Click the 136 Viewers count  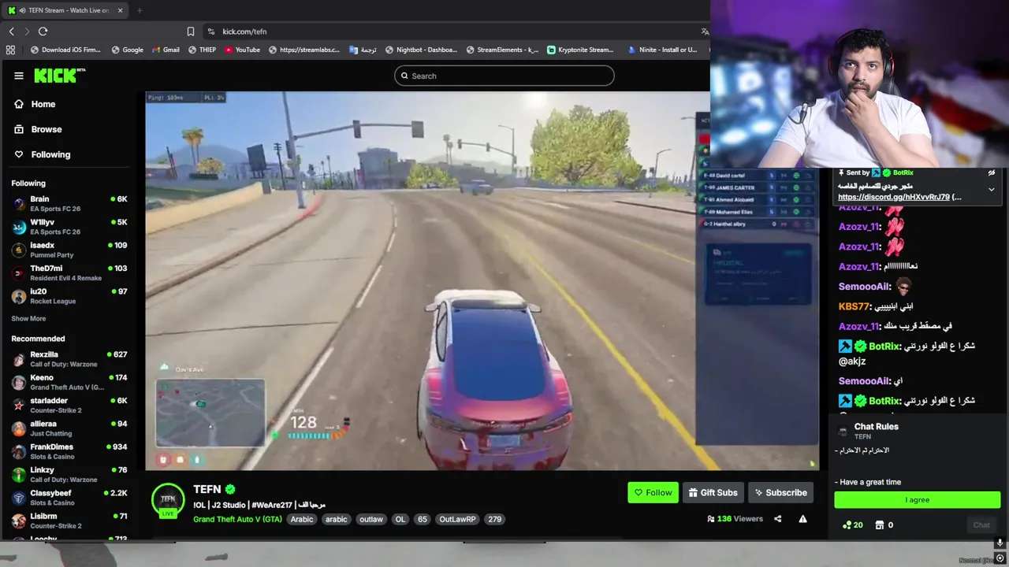tap(735, 519)
